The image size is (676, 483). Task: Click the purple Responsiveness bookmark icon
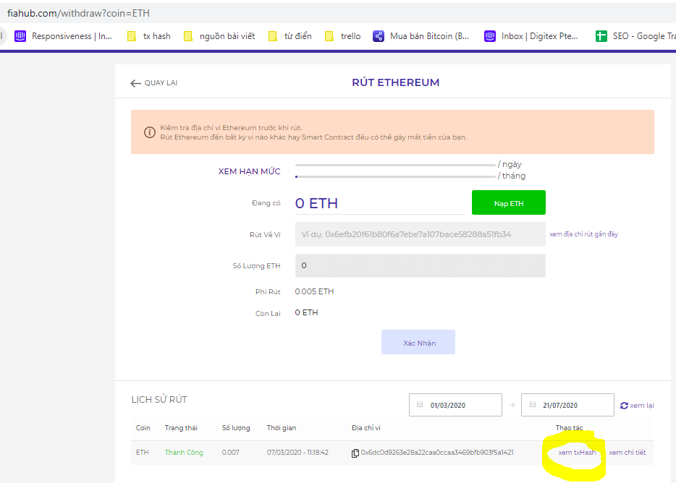point(20,35)
